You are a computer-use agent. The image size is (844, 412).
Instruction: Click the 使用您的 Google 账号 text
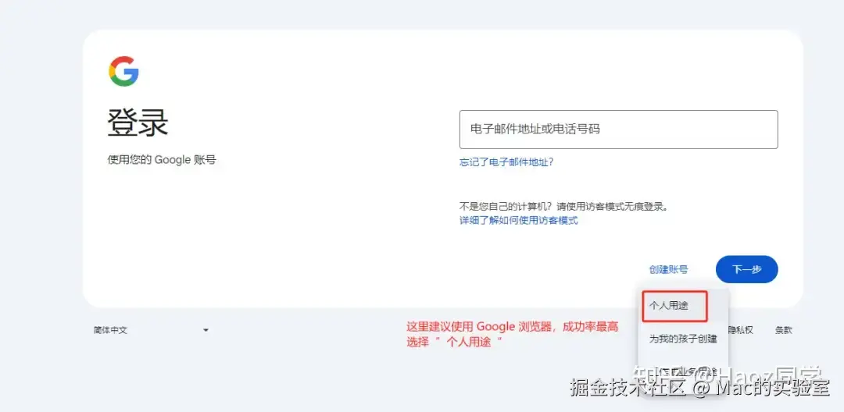pos(162,160)
